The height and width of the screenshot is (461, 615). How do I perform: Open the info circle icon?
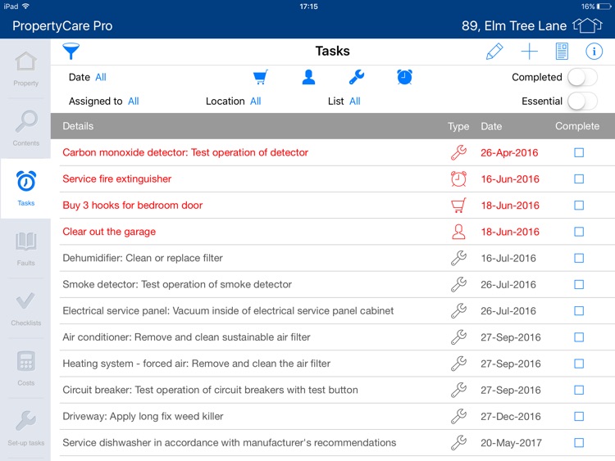click(x=594, y=52)
